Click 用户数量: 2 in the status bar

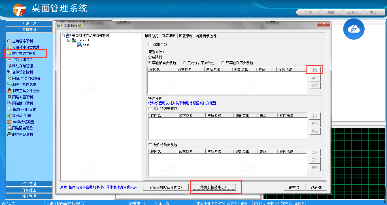136,203
